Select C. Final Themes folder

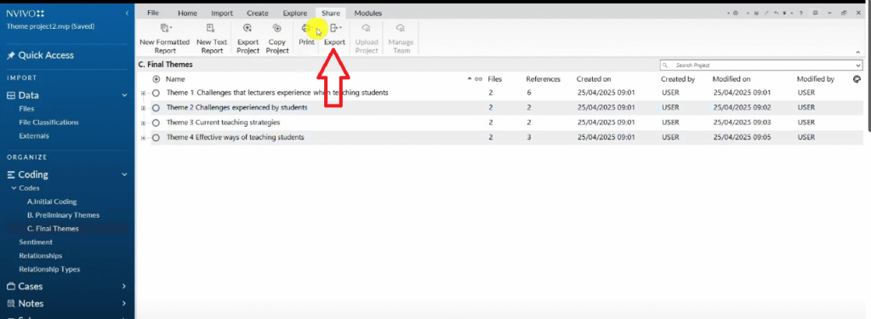point(53,229)
